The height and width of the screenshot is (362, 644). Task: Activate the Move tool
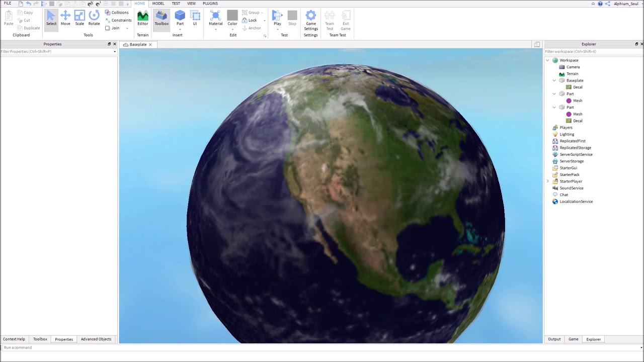click(x=65, y=18)
